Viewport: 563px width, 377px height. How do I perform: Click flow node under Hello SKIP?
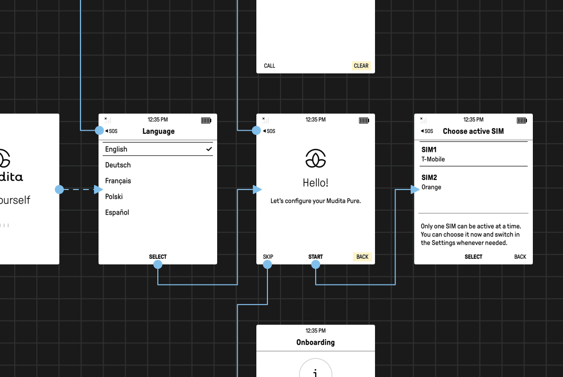(x=267, y=264)
